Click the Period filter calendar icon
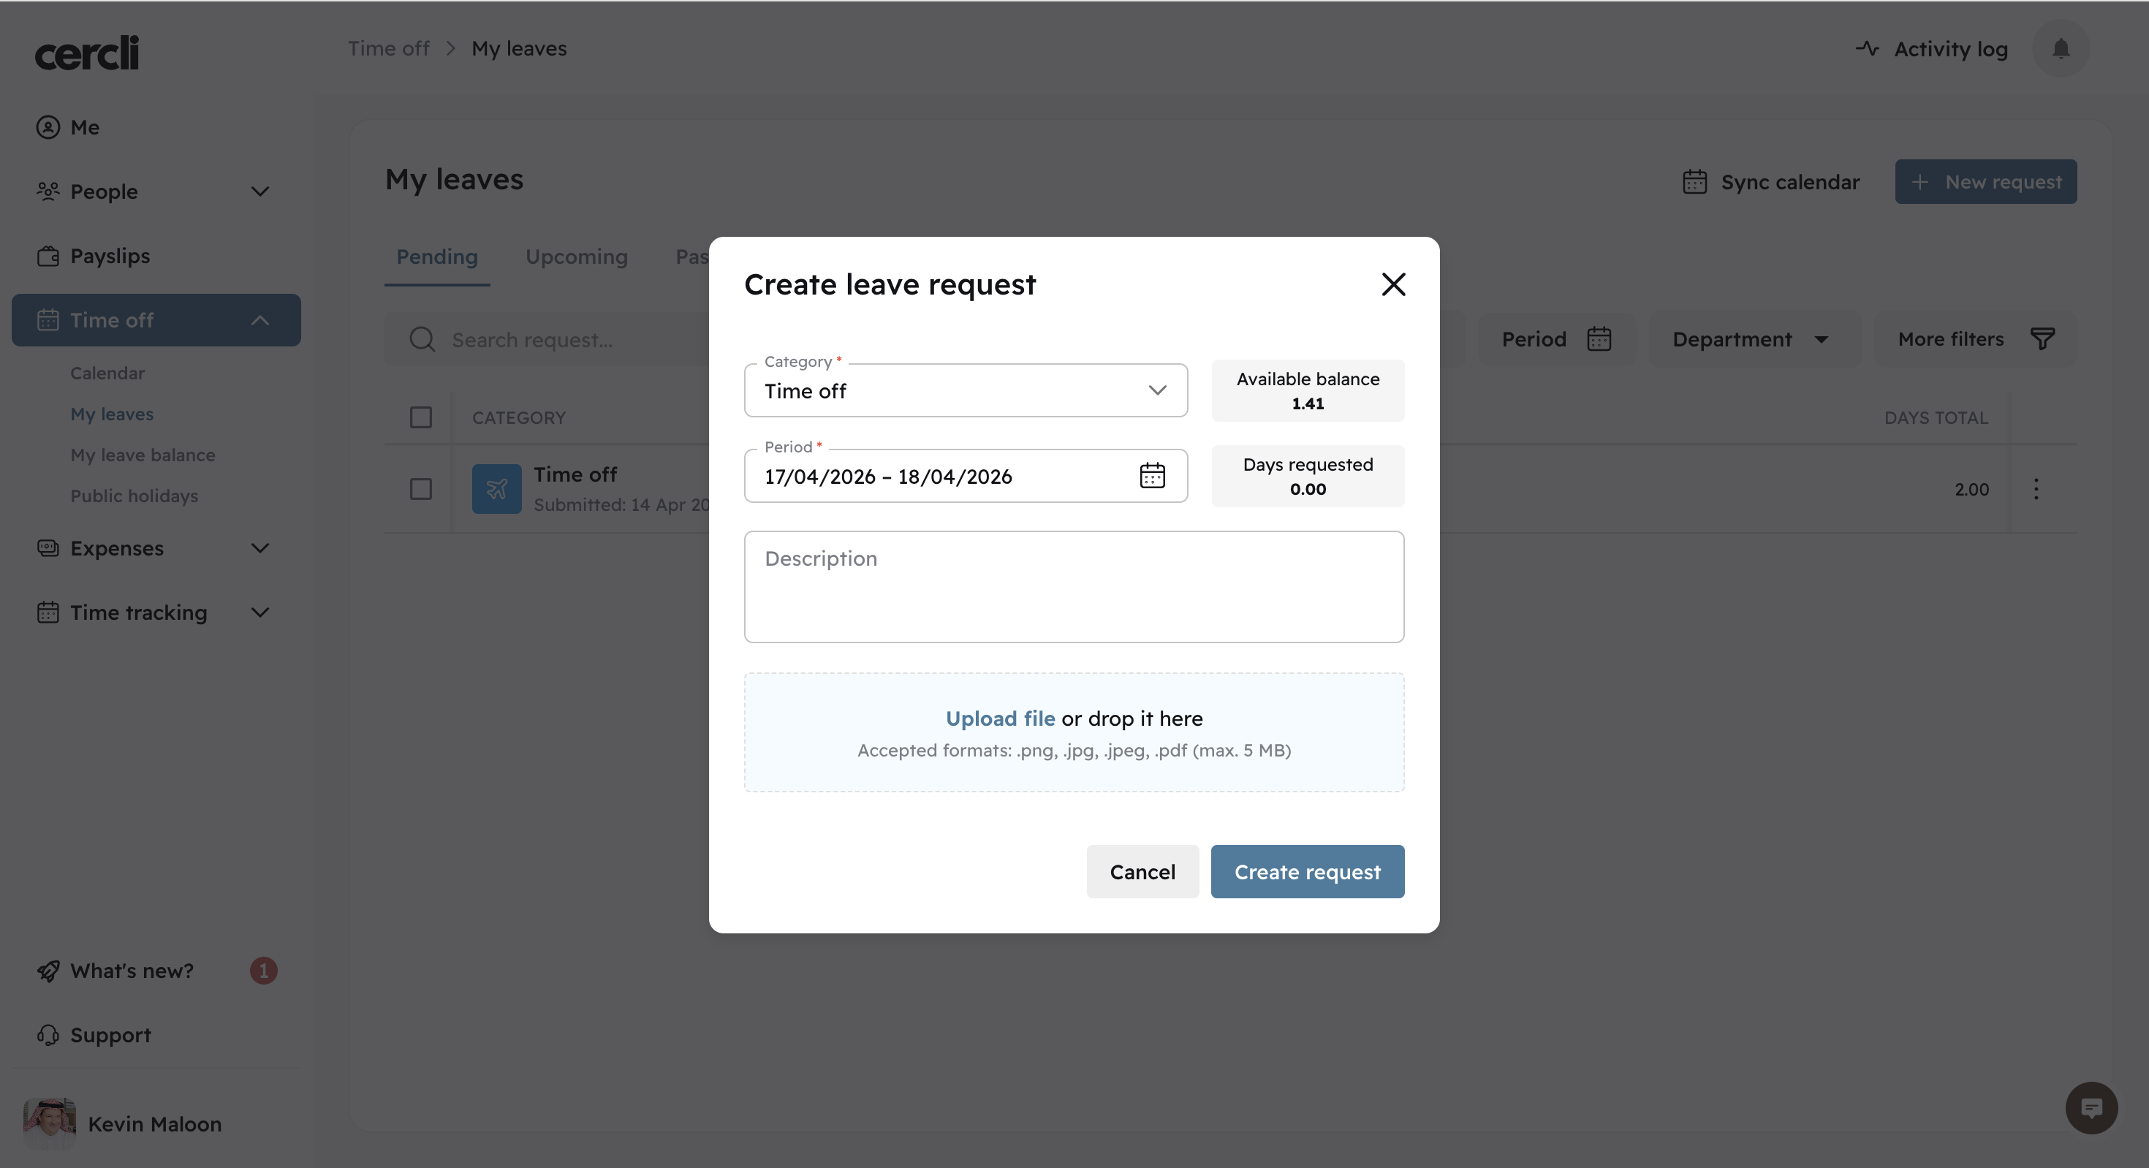 tap(1599, 340)
